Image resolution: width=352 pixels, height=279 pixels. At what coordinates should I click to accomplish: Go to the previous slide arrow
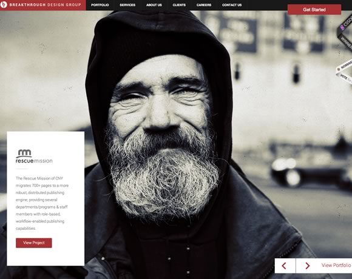point(284,266)
